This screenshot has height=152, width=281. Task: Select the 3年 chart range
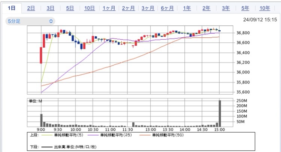click(x=226, y=8)
